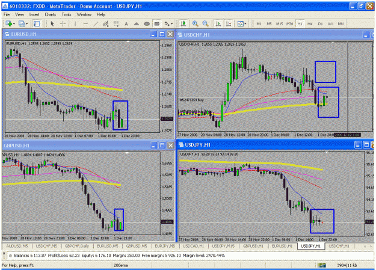Open the Window menu
This screenshot has width=376, height=270.
(x=84, y=14)
